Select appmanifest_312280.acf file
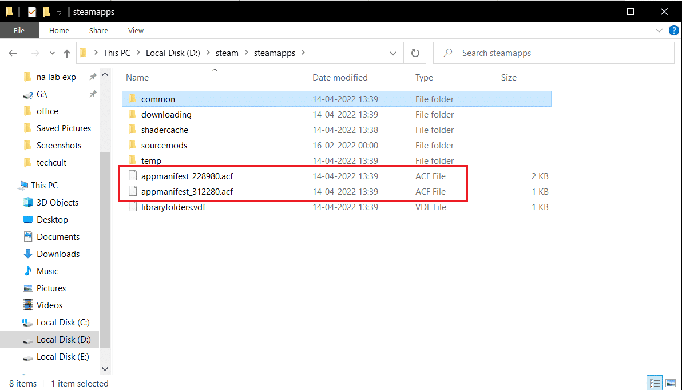The width and height of the screenshot is (682, 390). coord(336,191)
